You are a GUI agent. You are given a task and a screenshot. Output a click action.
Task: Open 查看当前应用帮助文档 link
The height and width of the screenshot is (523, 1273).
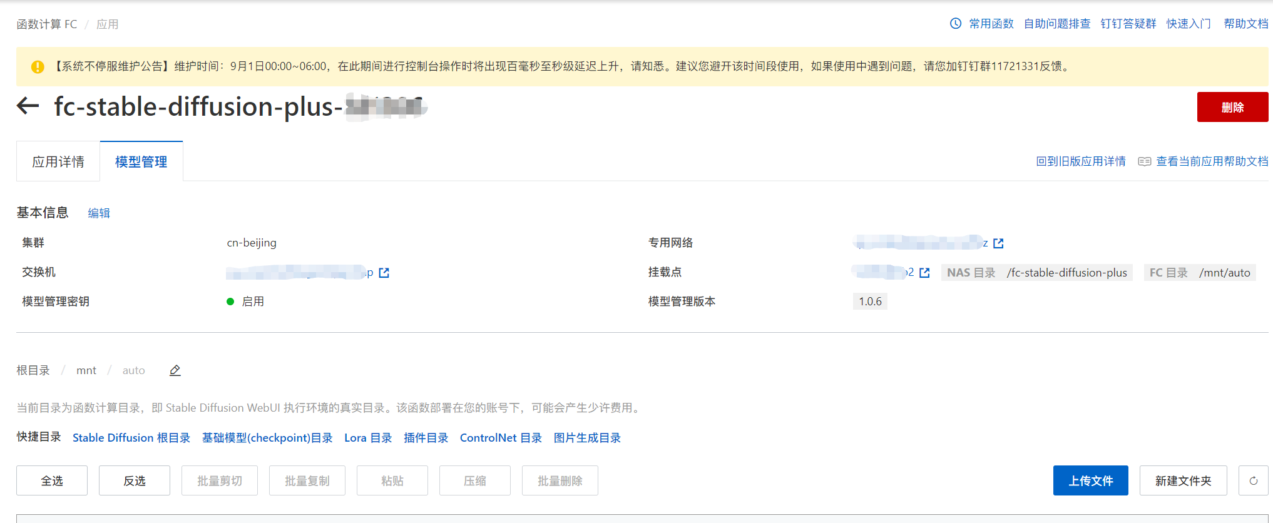(x=1212, y=161)
